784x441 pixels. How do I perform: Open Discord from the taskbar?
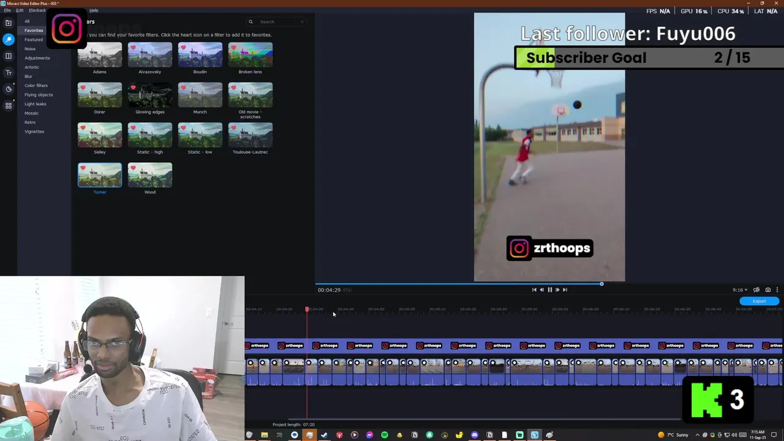tap(475, 435)
